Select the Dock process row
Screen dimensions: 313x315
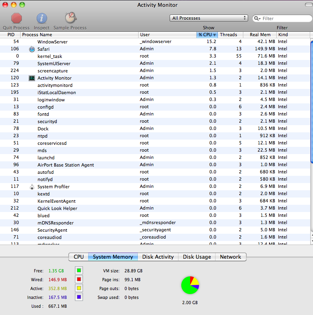pos(155,128)
